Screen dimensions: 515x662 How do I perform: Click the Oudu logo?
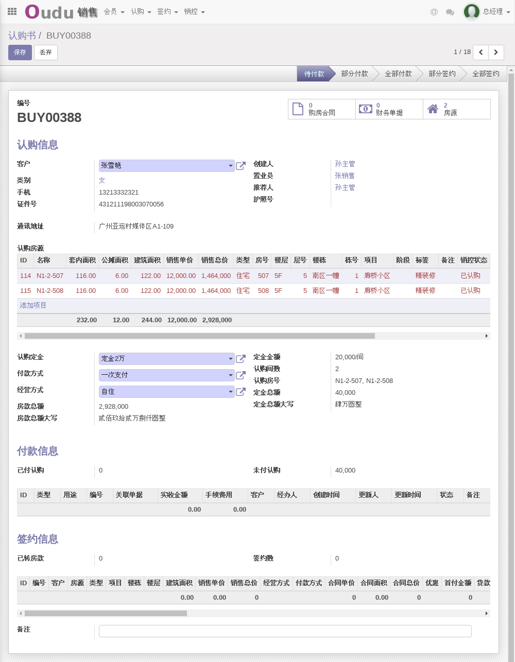click(x=49, y=12)
